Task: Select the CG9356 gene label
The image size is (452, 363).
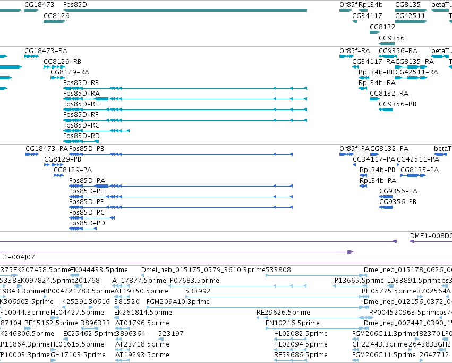Action: pos(392,38)
